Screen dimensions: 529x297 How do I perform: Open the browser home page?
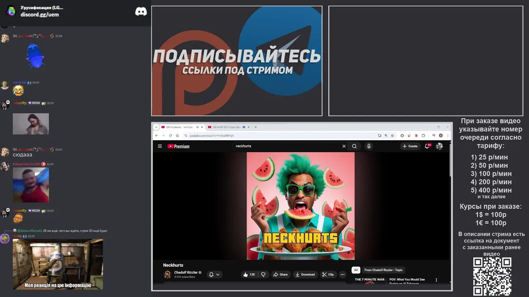[177, 135]
